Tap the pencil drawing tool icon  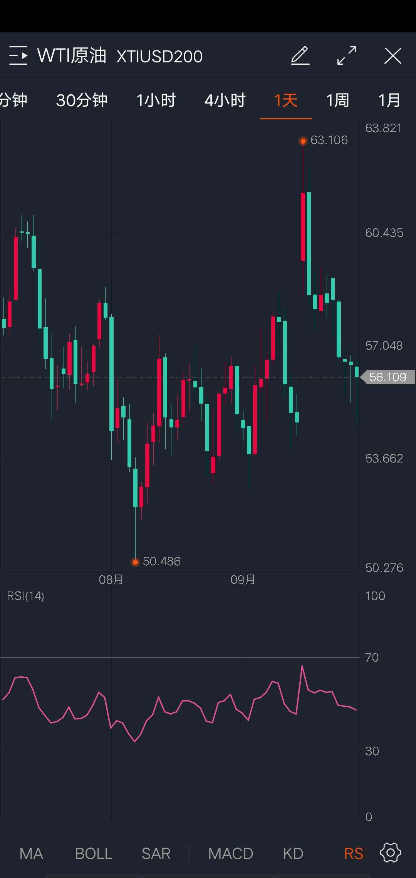coord(300,56)
